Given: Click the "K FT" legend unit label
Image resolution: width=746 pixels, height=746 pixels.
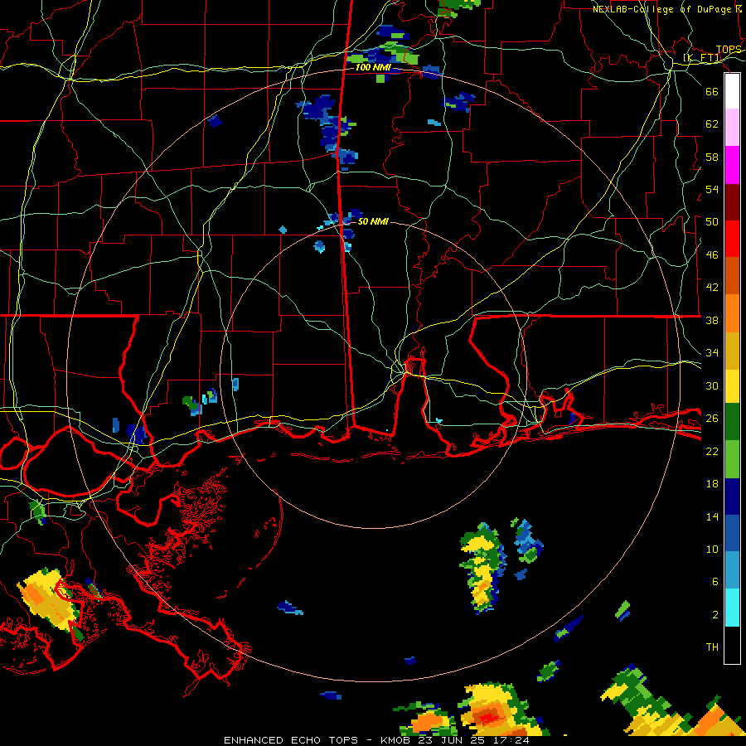Looking at the screenshot, I should 702,58.
